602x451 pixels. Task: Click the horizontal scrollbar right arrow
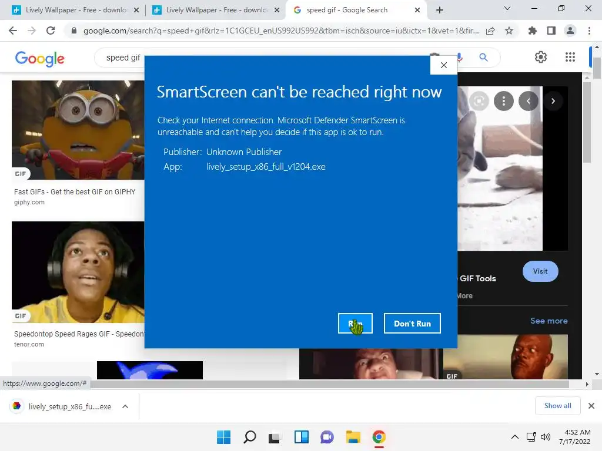[x=587, y=384]
